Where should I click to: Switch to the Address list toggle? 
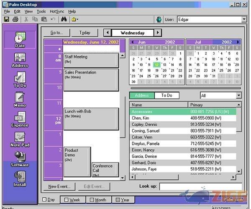pos(142,95)
